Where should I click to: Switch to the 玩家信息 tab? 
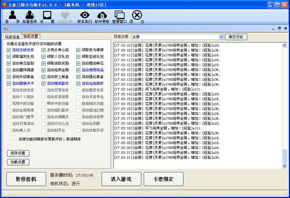click(12, 37)
